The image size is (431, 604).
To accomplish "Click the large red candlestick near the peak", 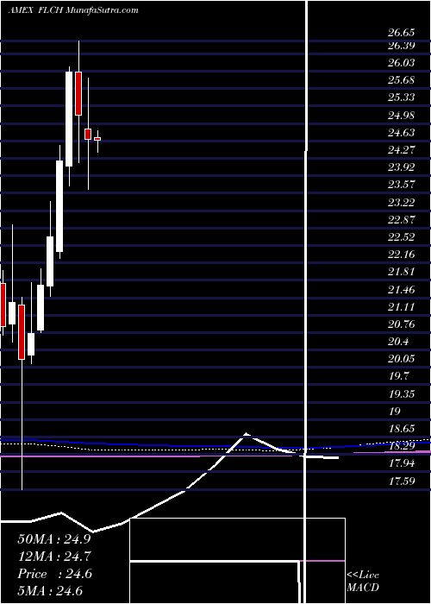I will tap(78, 93).
